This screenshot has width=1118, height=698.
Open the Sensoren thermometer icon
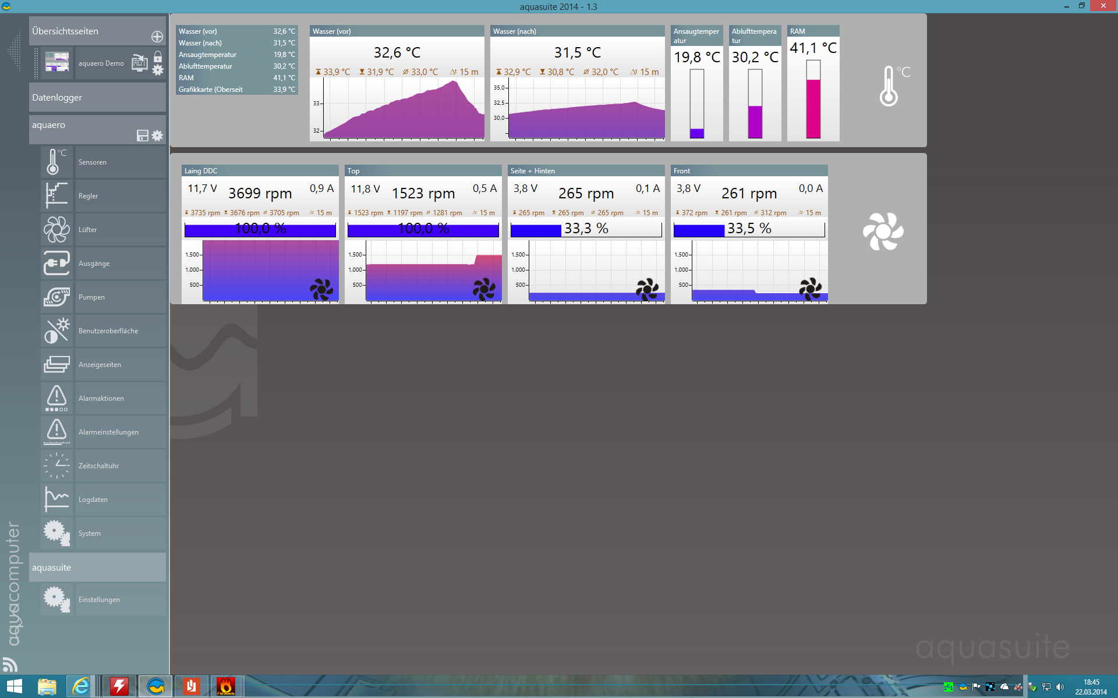click(56, 162)
